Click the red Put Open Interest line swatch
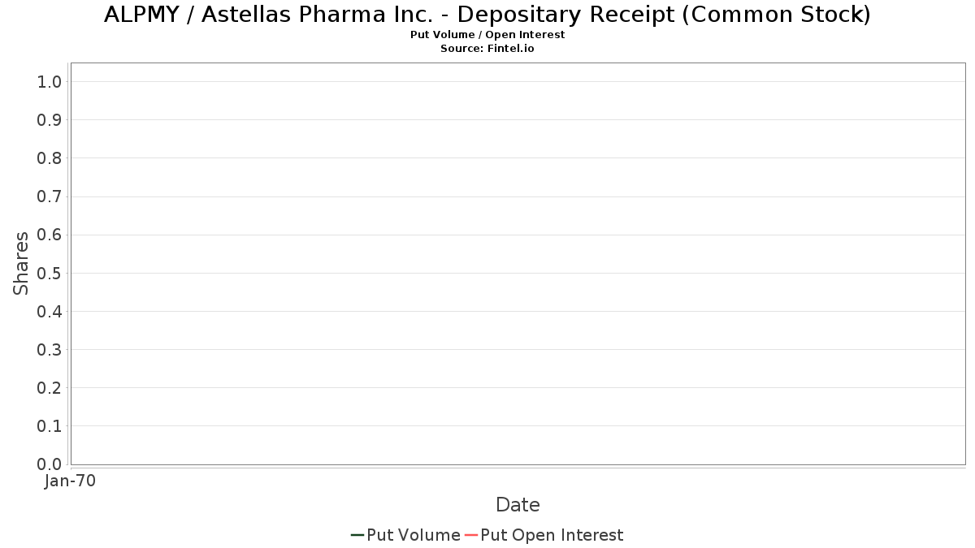Viewport: 975px width, 548px height. click(x=471, y=535)
